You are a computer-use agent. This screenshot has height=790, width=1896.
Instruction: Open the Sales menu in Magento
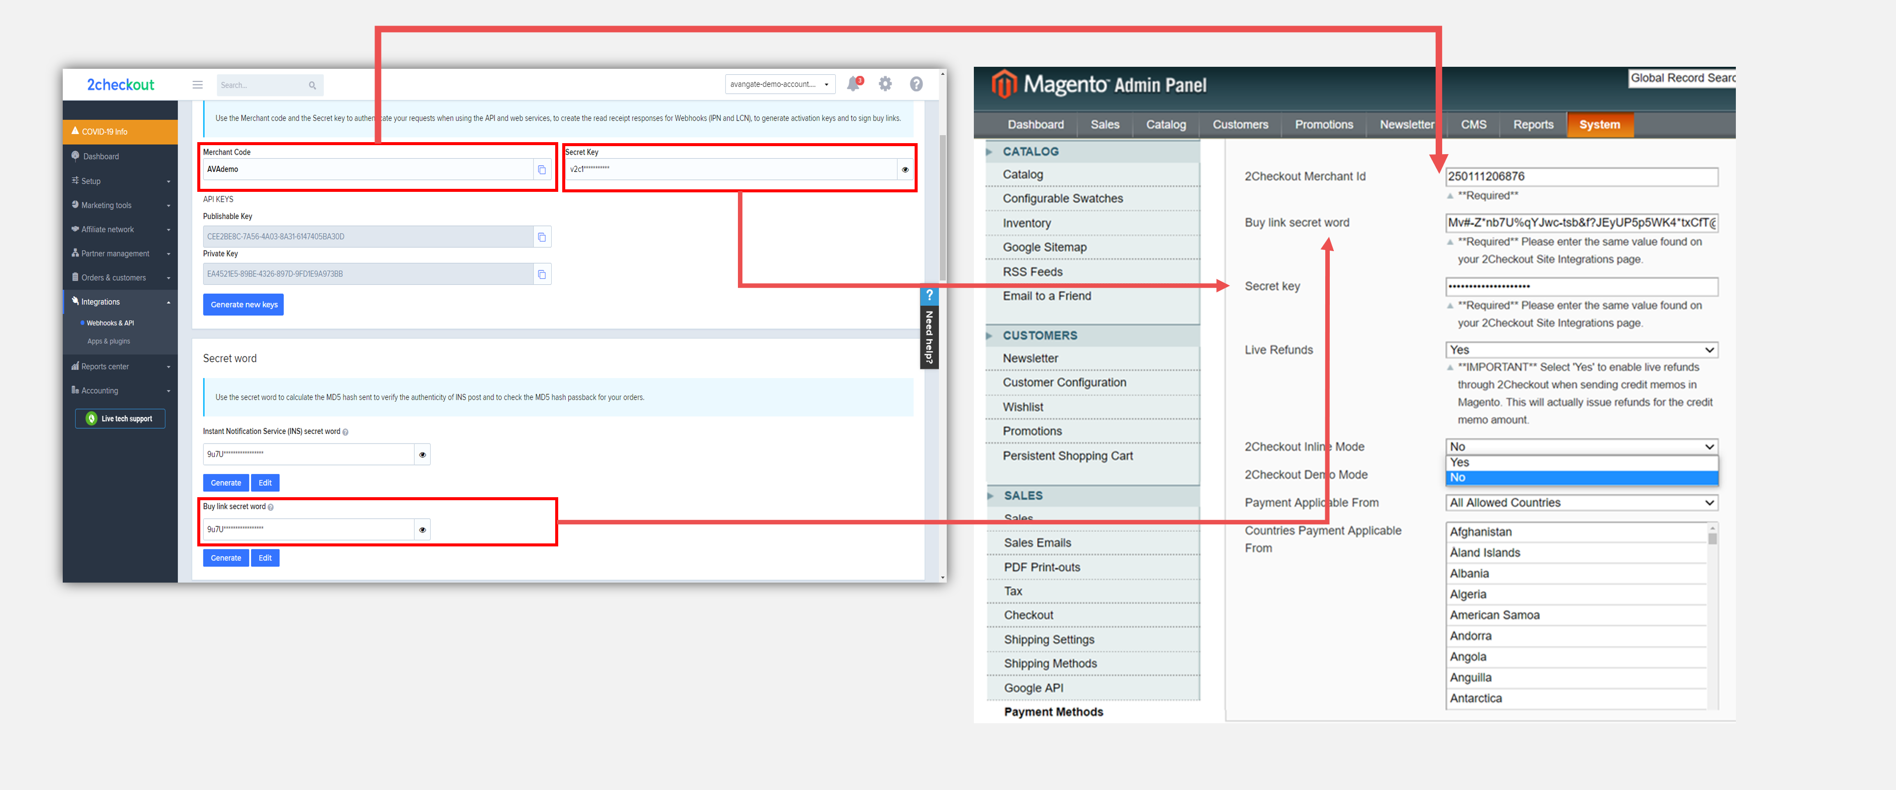tap(1105, 125)
